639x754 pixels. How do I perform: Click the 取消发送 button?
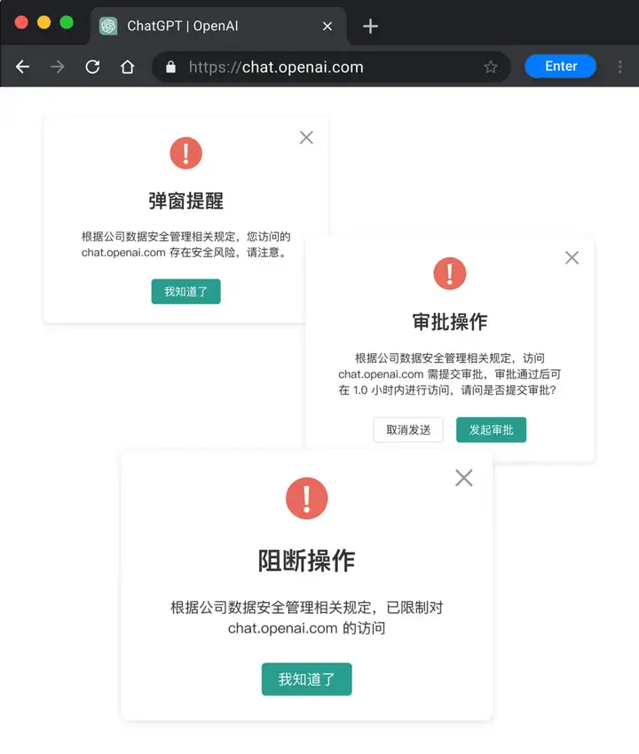coord(408,430)
